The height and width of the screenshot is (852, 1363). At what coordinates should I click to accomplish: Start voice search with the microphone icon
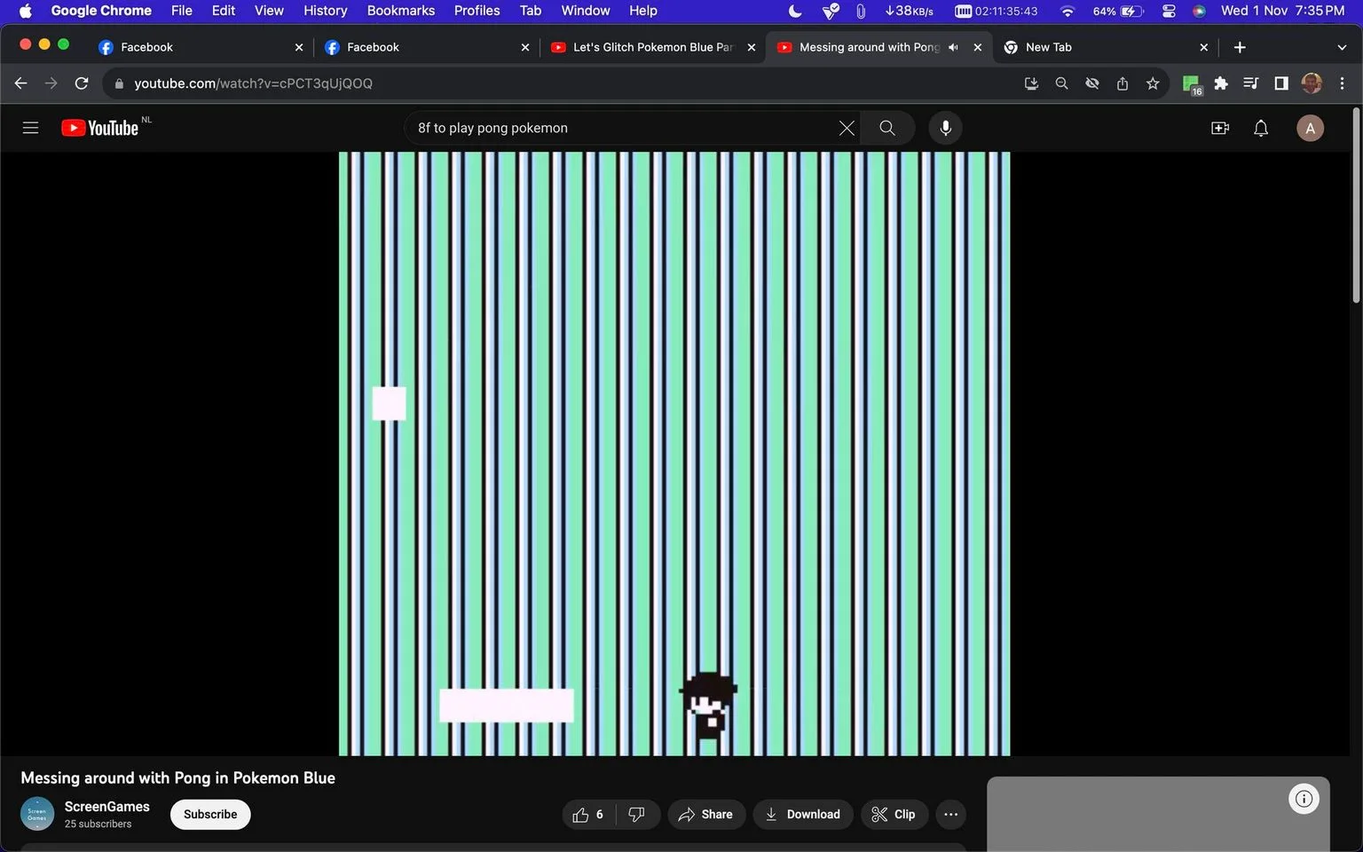click(946, 128)
